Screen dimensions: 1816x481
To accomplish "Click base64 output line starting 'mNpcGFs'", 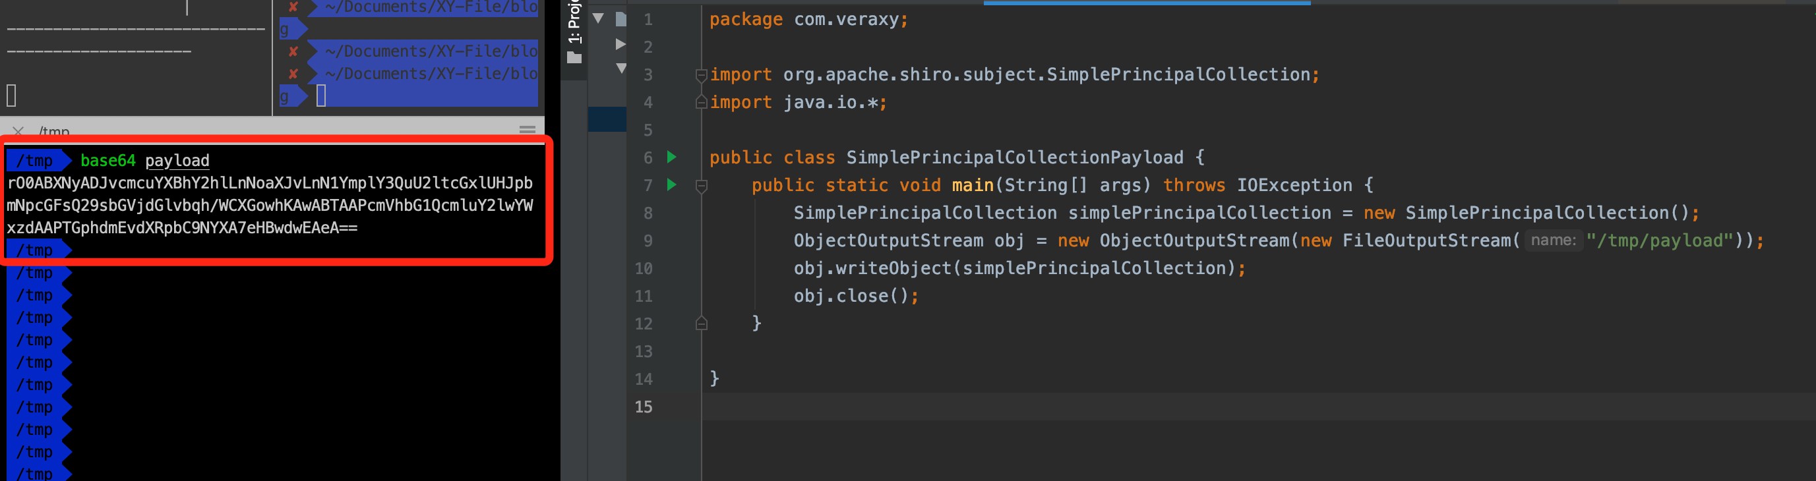I will coord(270,206).
